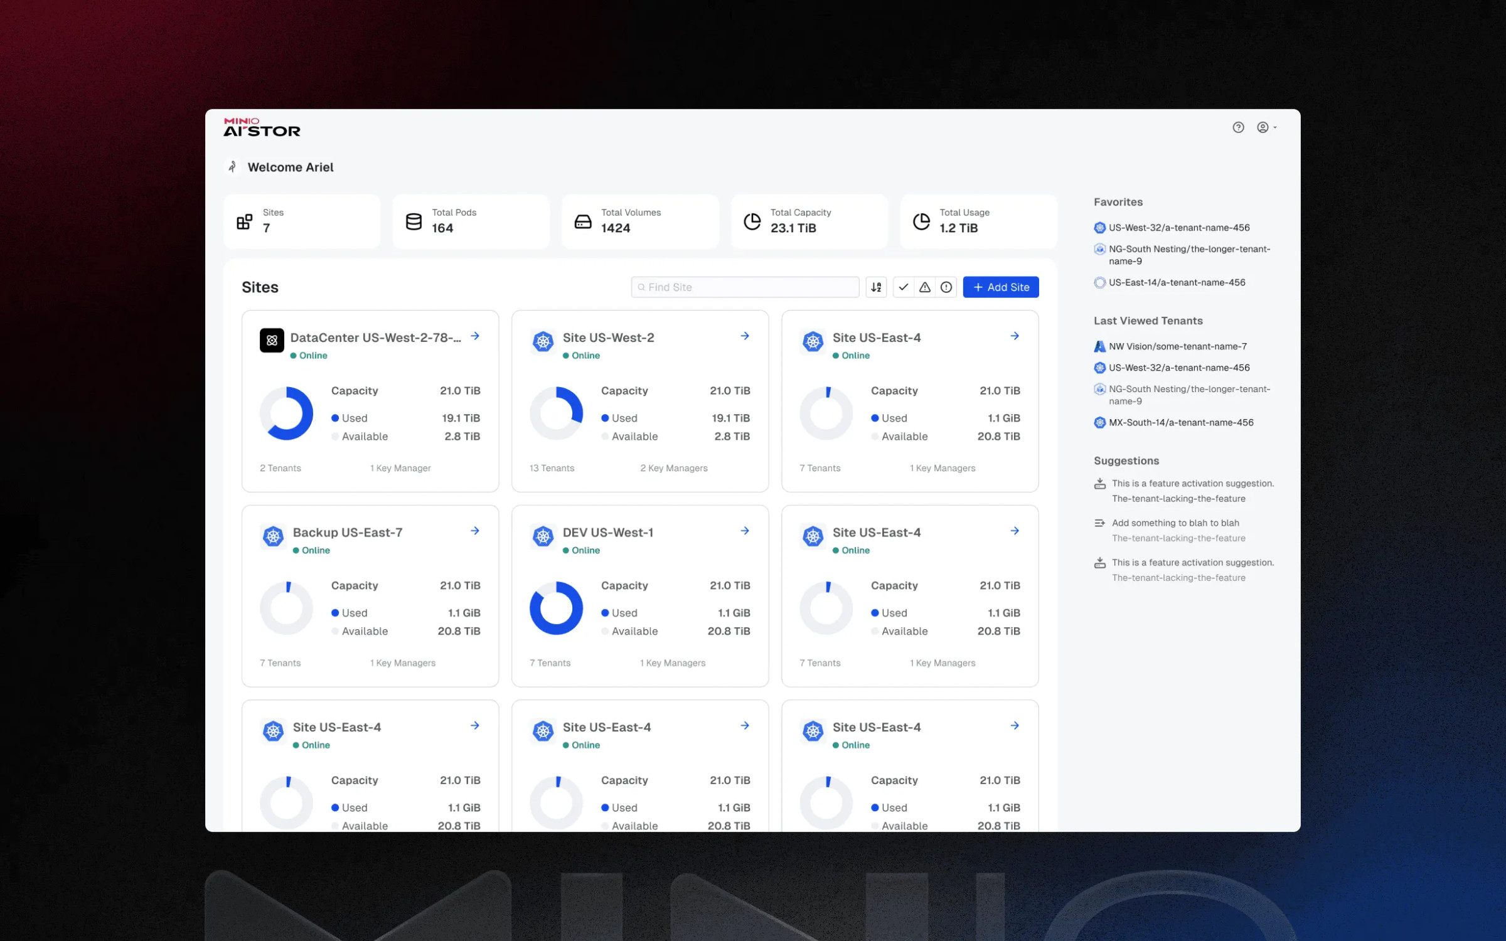Open Backup US-East-7 site arrow
Screen dimensions: 1506x941
[475, 531]
